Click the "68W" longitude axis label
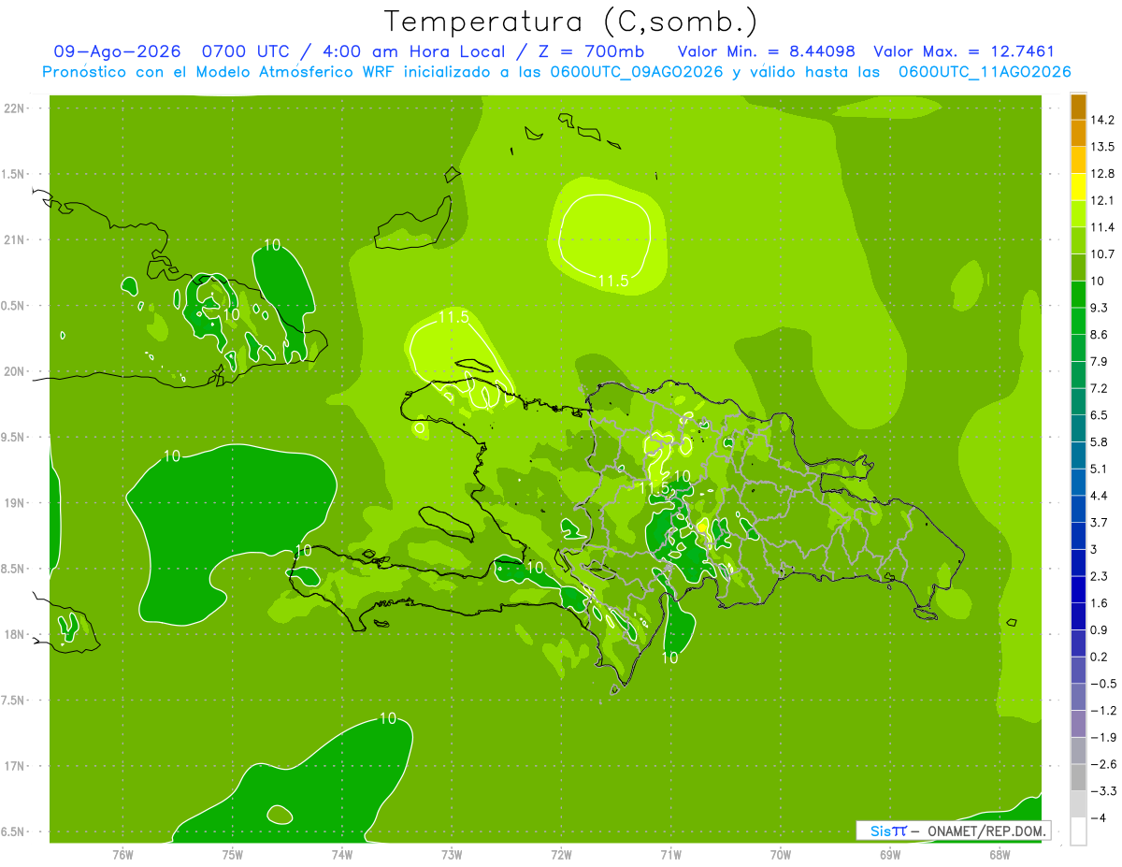Screen dimensions: 1122x867 click(999, 854)
